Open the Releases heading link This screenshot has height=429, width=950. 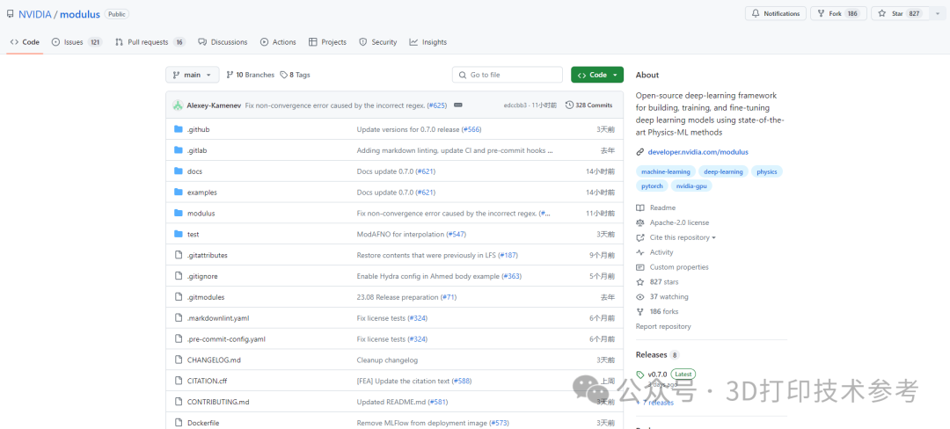651,355
